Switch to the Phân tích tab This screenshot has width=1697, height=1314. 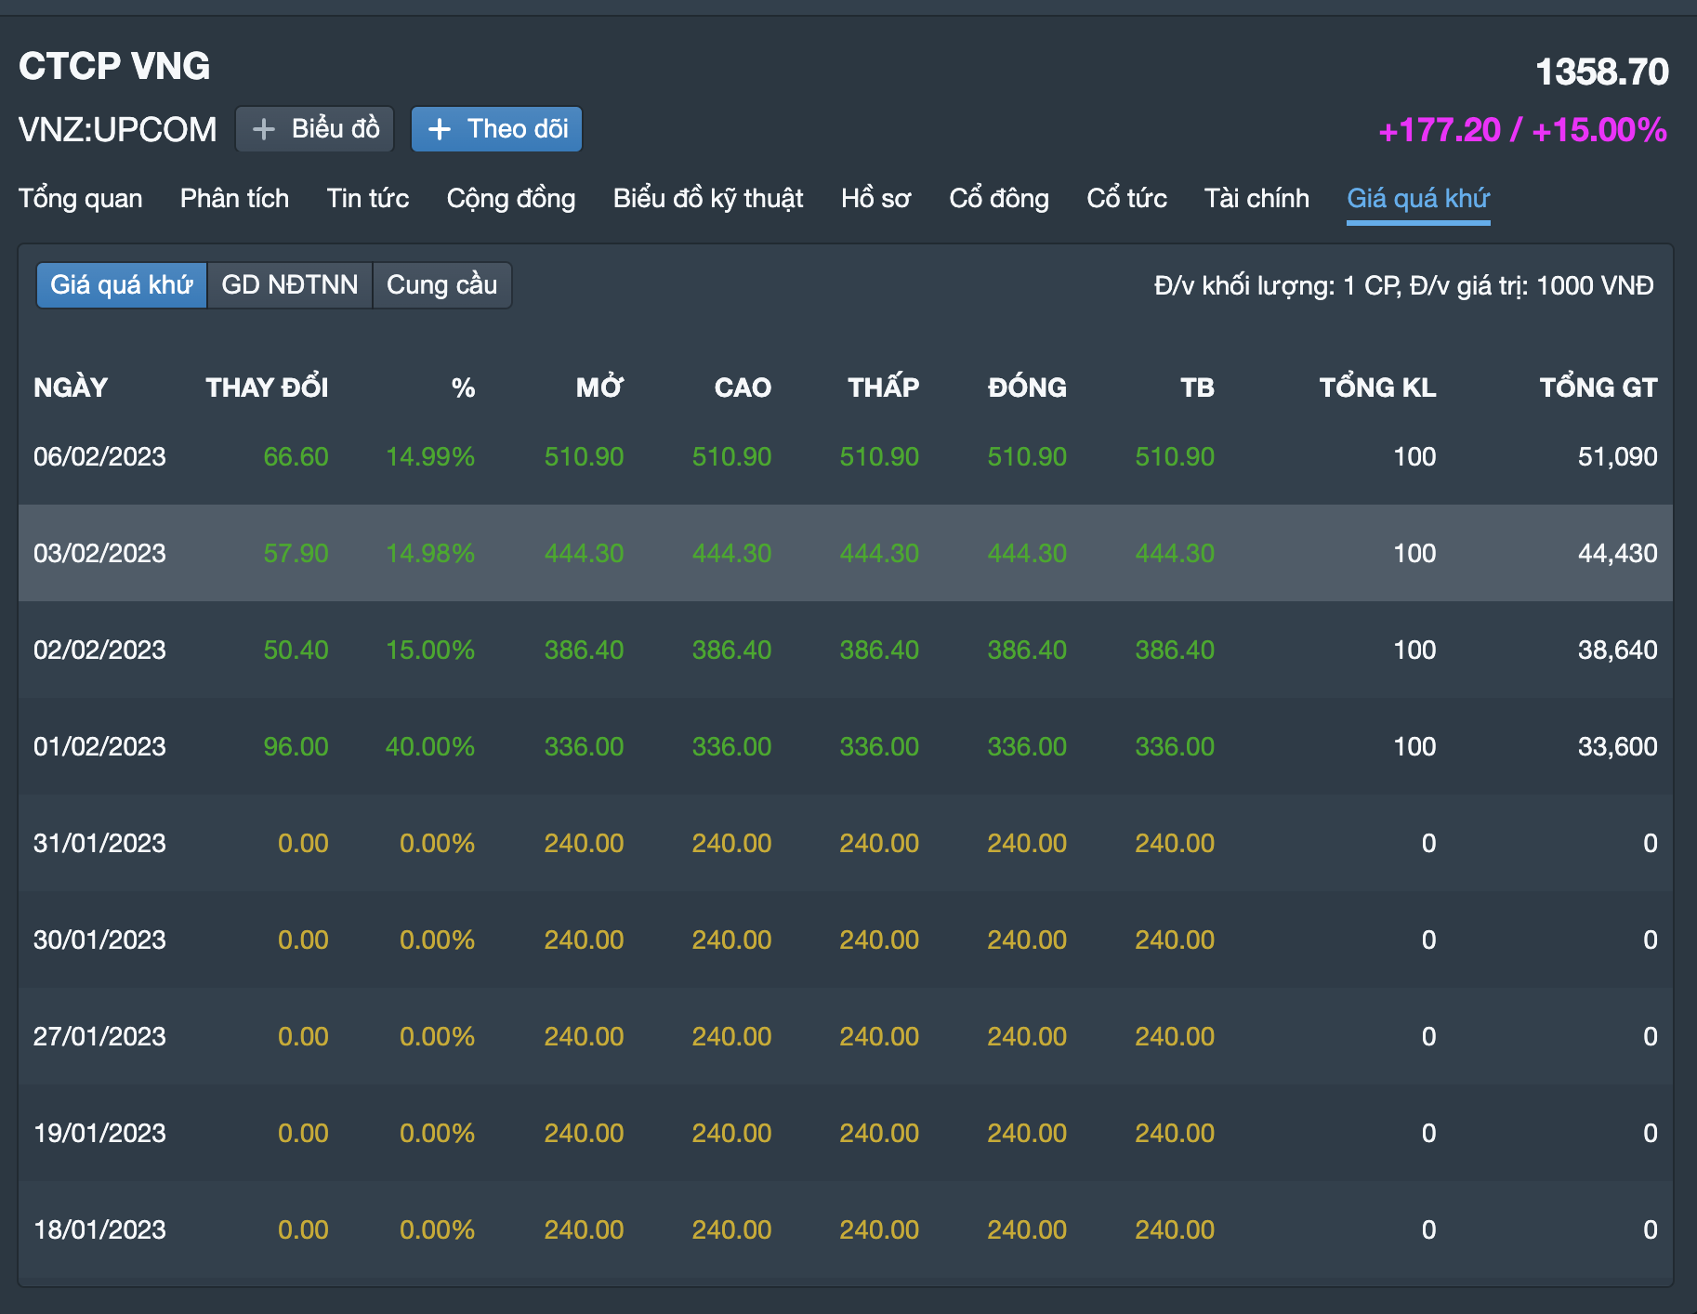tap(234, 199)
